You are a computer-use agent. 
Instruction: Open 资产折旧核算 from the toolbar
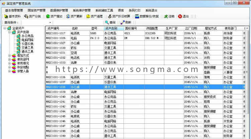coord(119,16)
